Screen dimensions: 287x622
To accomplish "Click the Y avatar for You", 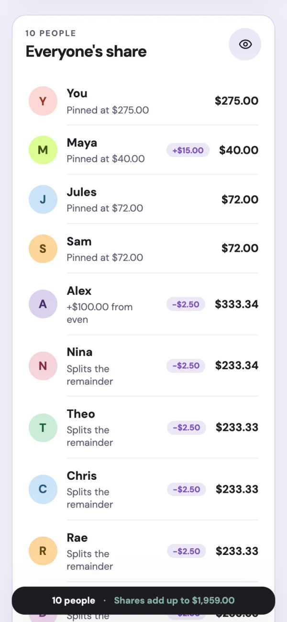I will (x=43, y=101).
